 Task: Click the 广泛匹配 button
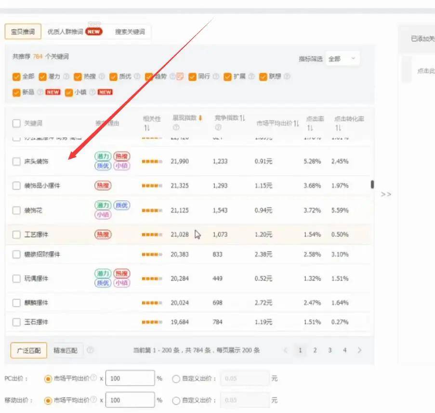pos(28,350)
